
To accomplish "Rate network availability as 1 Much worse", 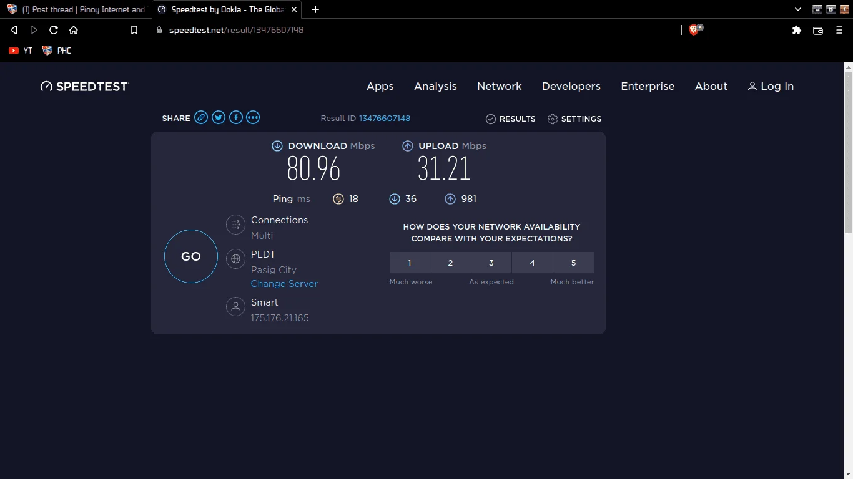I will [410, 263].
